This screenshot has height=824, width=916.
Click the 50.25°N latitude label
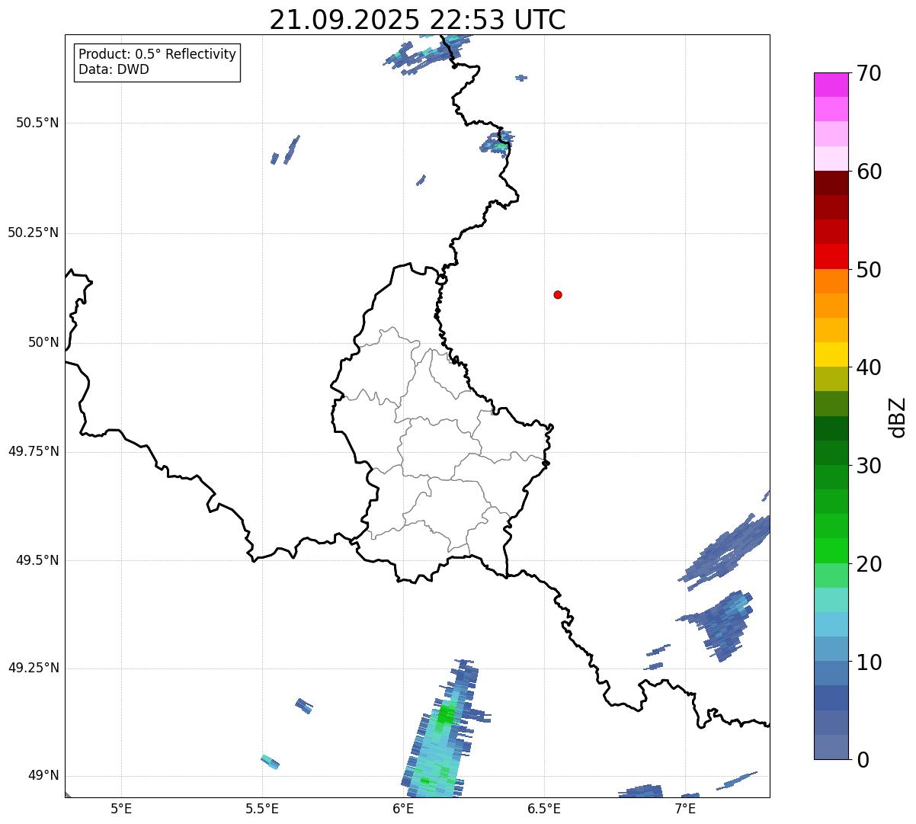click(x=34, y=232)
